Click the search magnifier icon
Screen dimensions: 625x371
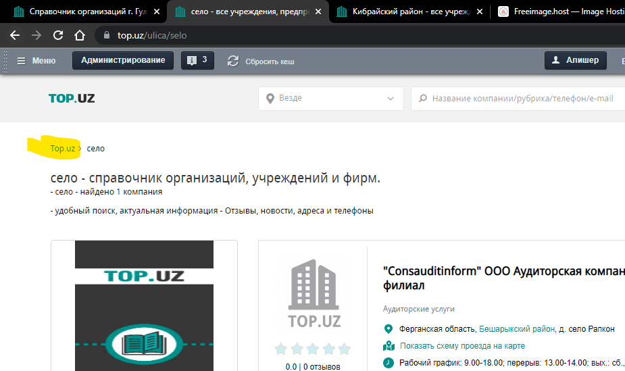pyautogui.click(x=423, y=98)
